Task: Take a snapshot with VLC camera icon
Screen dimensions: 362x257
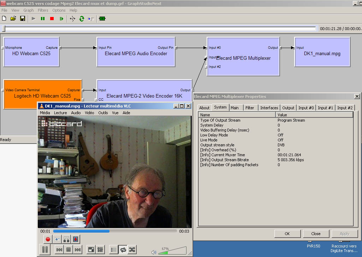Action: coord(57,239)
